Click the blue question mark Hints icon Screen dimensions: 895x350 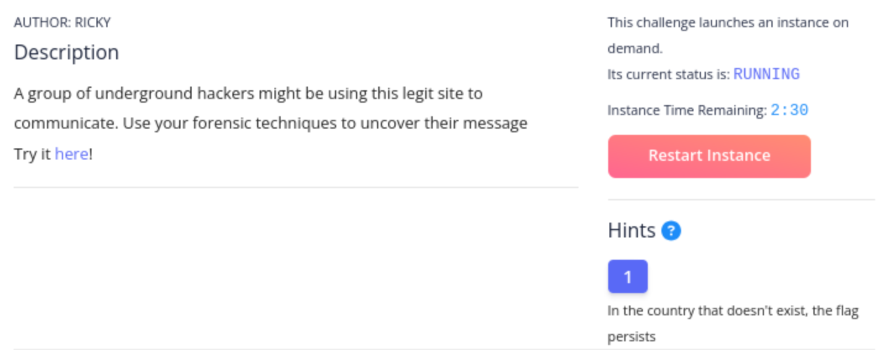click(x=671, y=231)
